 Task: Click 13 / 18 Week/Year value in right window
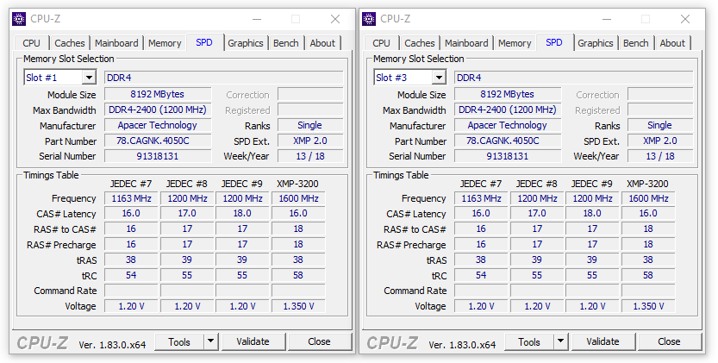[660, 156]
